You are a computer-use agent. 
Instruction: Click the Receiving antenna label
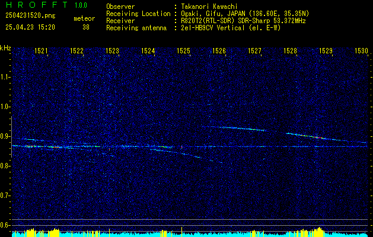point(136,28)
